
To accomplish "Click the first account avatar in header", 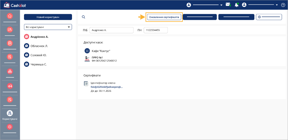I will click(x=189, y=5).
